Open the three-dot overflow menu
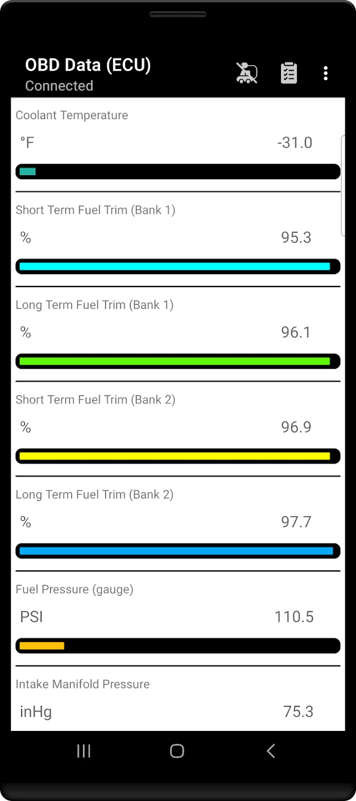The height and width of the screenshot is (801, 356). tap(325, 73)
